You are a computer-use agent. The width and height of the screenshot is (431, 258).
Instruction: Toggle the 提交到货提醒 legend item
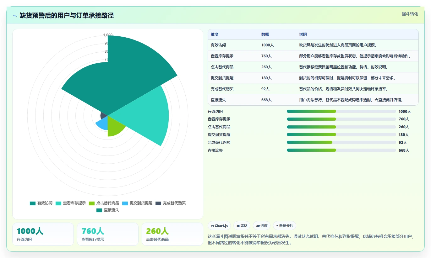[x=137, y=203]
